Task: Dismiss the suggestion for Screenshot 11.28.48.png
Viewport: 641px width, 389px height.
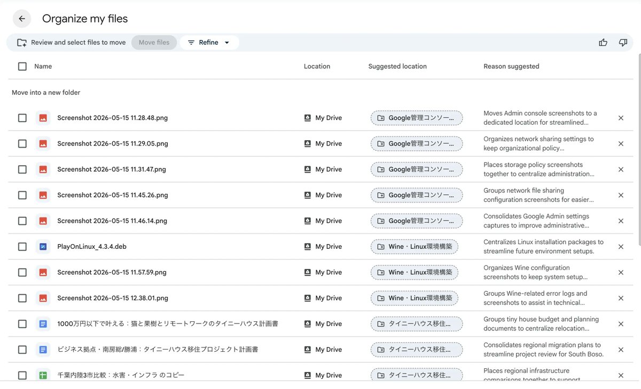Action: point(621,118)
